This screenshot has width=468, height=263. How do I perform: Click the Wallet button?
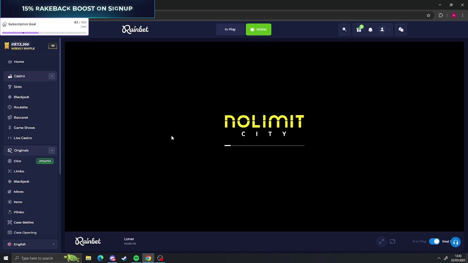[x=258, y=29]
